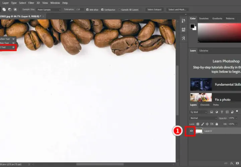Pick Intersect with selection mode icon
This screenshot has height=167, width=241.
[x=15, y=9]
